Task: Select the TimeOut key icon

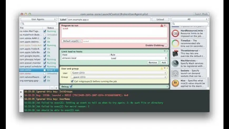Action: coord(175,43)
